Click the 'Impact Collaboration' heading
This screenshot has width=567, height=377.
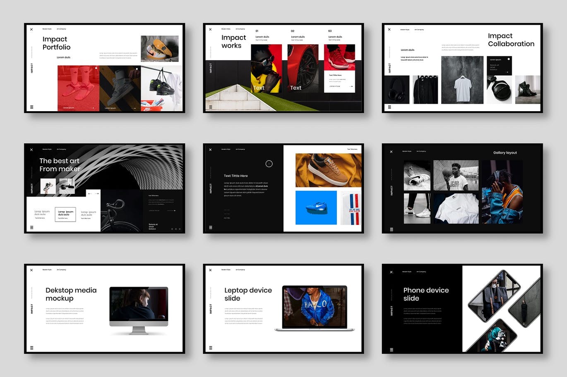pyautogui.click(x=511, y=40)
